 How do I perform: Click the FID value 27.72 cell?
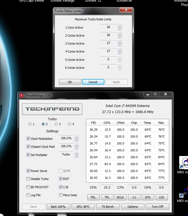(x=93, y=164)
